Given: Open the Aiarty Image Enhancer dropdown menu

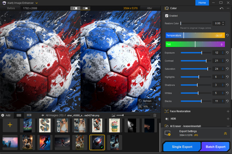Looking at the screenshot, I should tap(37, 3).
